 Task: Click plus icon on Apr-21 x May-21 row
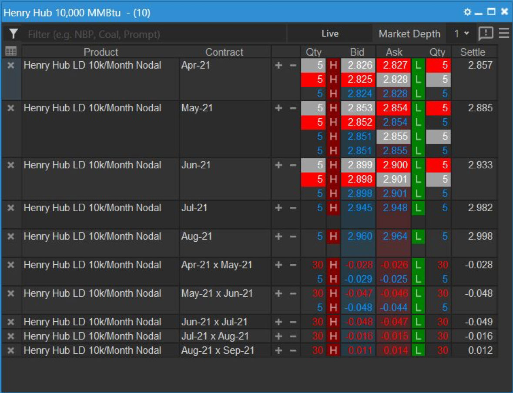278,264
